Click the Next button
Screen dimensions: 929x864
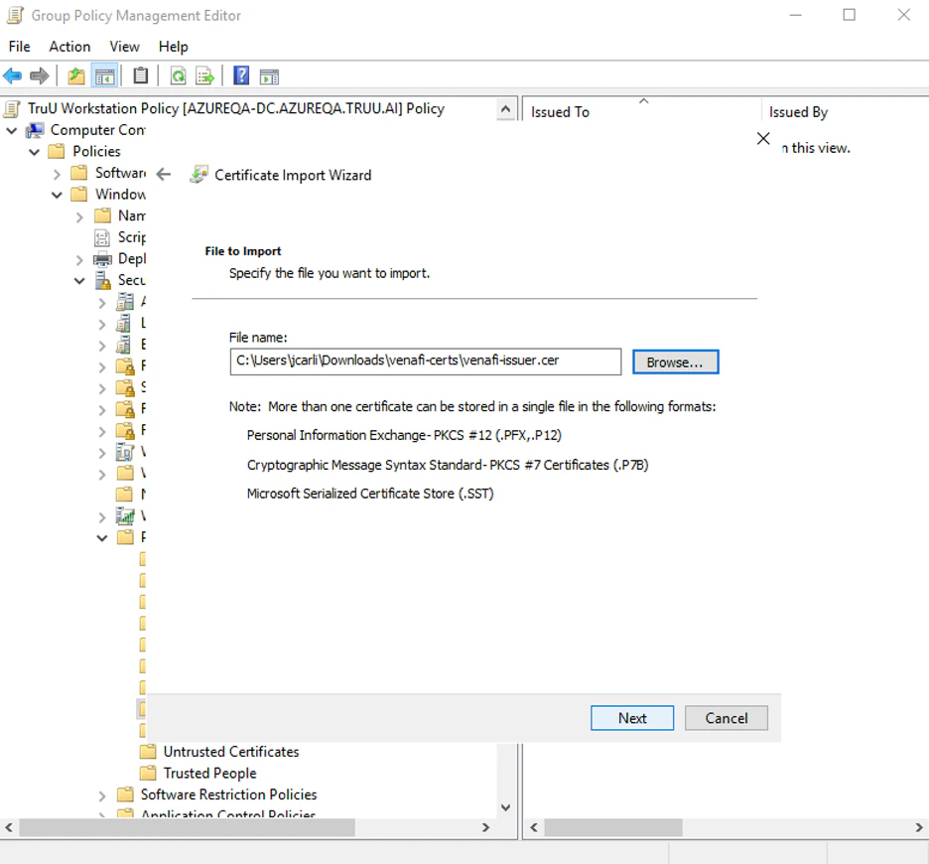[632, 718]
